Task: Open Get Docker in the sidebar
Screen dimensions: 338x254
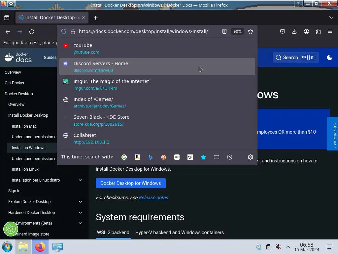Action: pos(15,83)
